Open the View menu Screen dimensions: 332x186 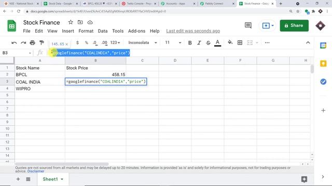pos(52,31)
